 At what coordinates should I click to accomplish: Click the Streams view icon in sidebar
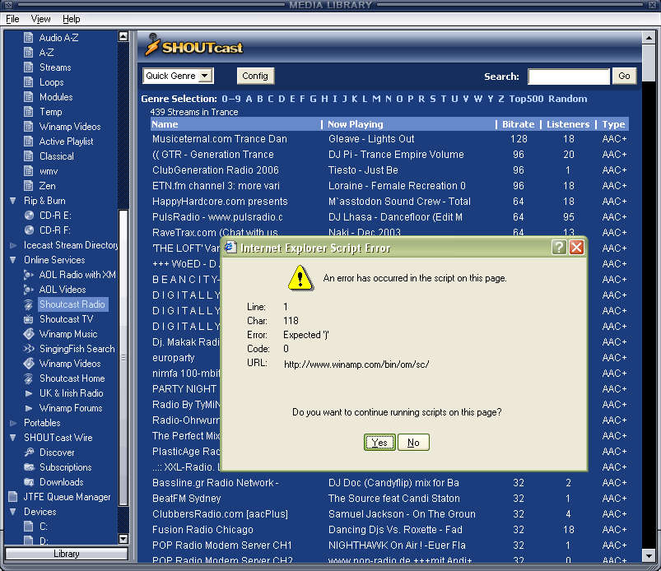[28, 67]
